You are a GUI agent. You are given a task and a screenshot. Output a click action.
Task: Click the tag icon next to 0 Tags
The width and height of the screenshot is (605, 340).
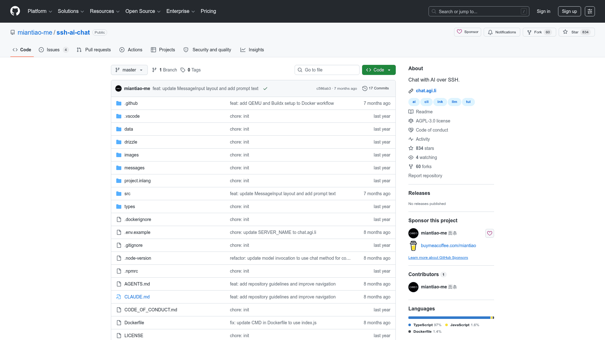click(183, 70)
